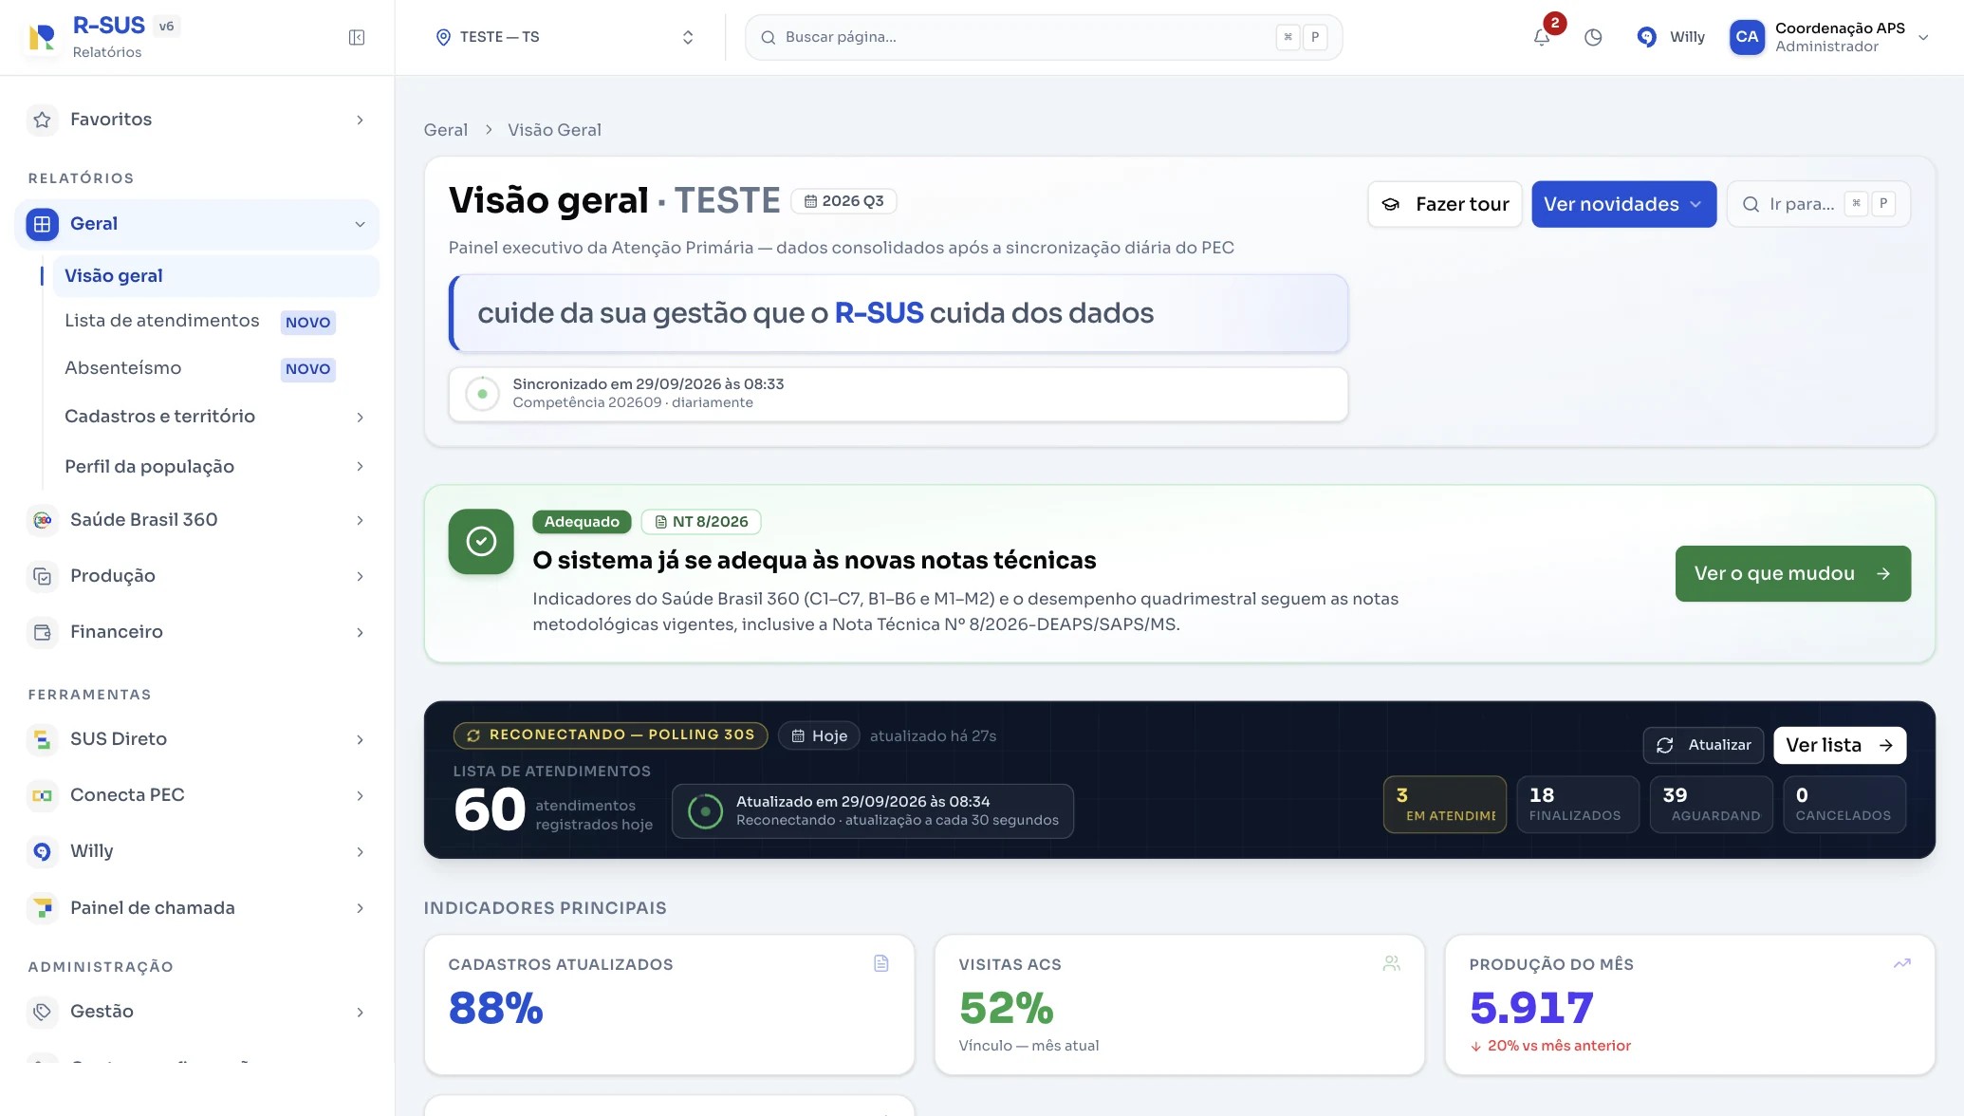Screen dimensions: 1964x1116
Task: Click the Buscar página search field
Action: coord(1044,37)
